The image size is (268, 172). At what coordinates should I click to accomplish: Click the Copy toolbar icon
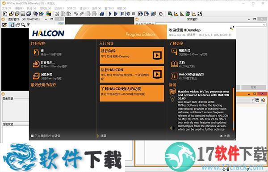coord(63,14)
